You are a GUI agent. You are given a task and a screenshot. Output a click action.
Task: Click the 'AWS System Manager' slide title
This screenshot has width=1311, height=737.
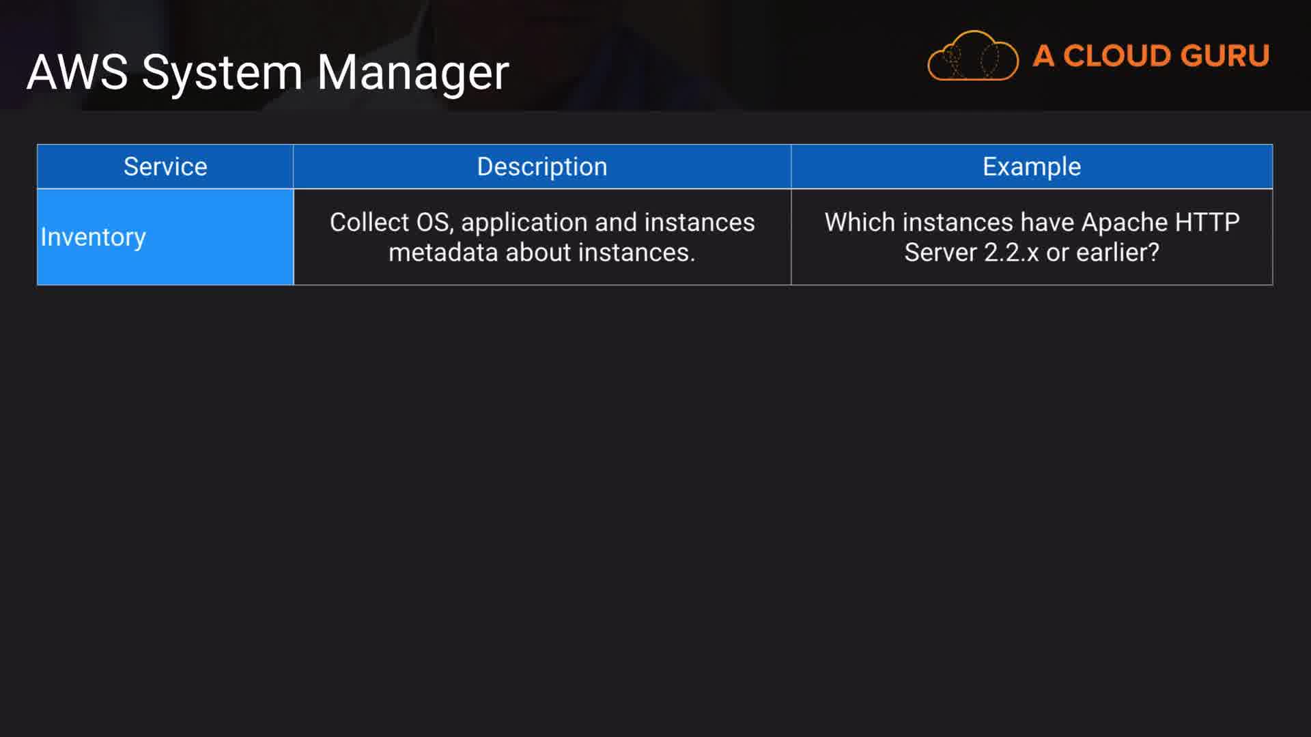point(268,72)
